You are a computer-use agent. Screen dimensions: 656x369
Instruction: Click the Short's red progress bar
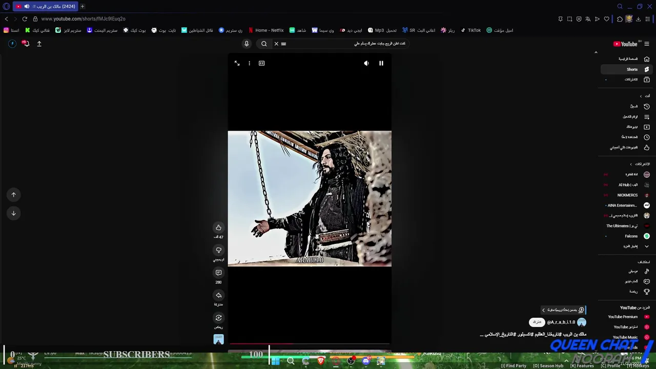[261, 344]
